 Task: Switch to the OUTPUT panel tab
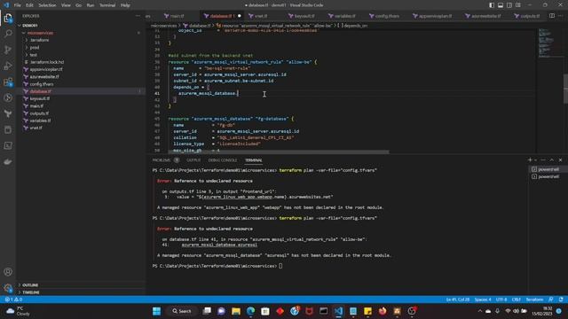193,159
